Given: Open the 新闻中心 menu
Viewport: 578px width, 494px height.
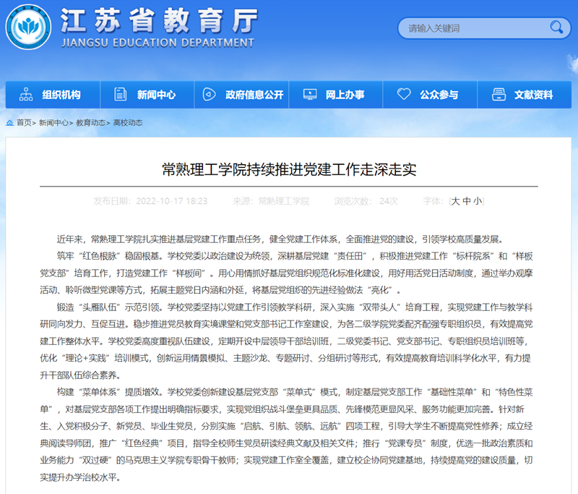Looking at the screenshot, I should coord(147,95).
